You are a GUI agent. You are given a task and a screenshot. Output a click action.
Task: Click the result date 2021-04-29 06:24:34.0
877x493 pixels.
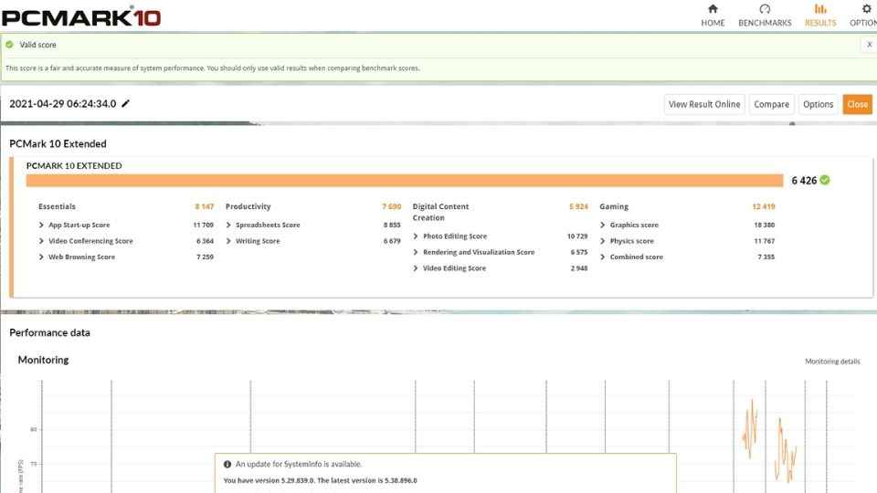coord(63,103)
